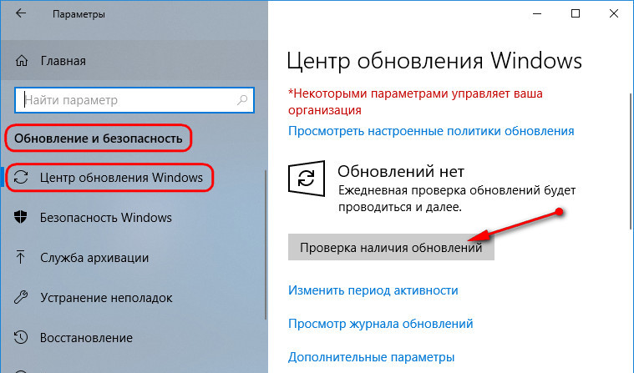Click the large update status refresh icon
This screenshot has width=634, height=373.
point(307,179)
